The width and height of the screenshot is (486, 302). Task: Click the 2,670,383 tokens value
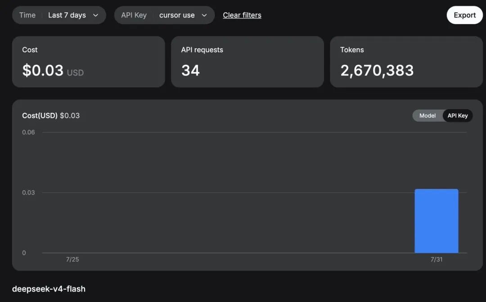tap(377, 70)
